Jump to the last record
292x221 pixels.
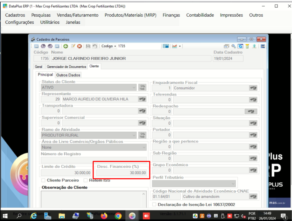(x=57, y=46)
